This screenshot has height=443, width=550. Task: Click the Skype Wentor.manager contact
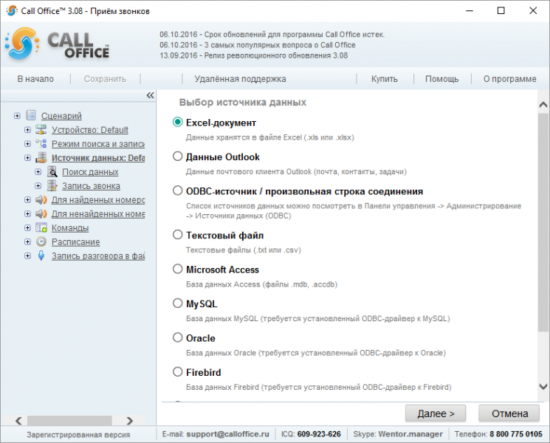tap(410, 434)
